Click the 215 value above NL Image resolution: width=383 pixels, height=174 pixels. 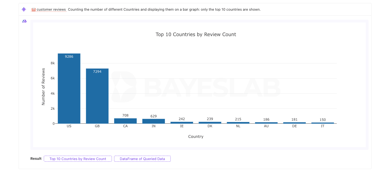pyautogui.click(x=238, y=119)
